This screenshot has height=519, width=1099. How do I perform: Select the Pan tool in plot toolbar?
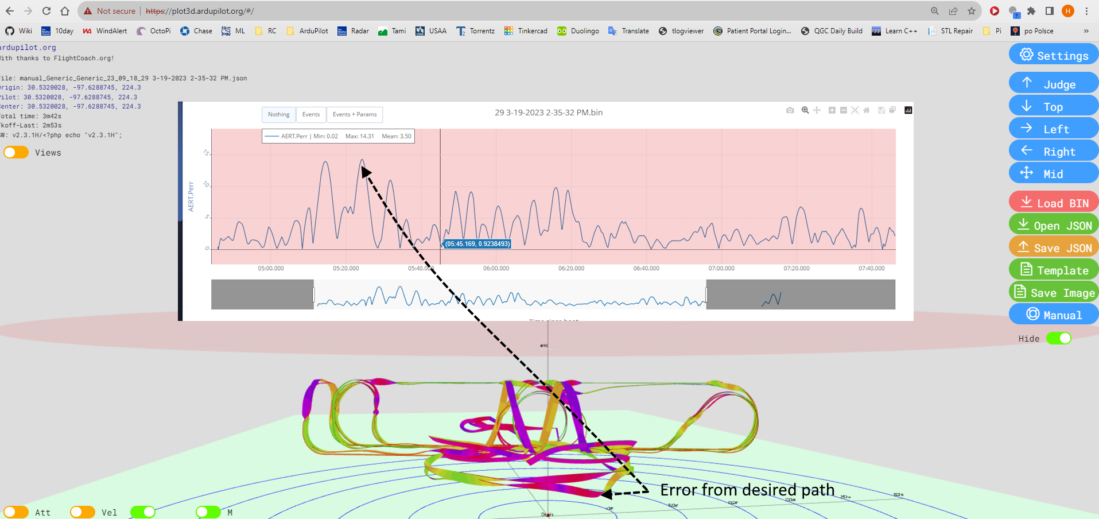click(817, 110)
